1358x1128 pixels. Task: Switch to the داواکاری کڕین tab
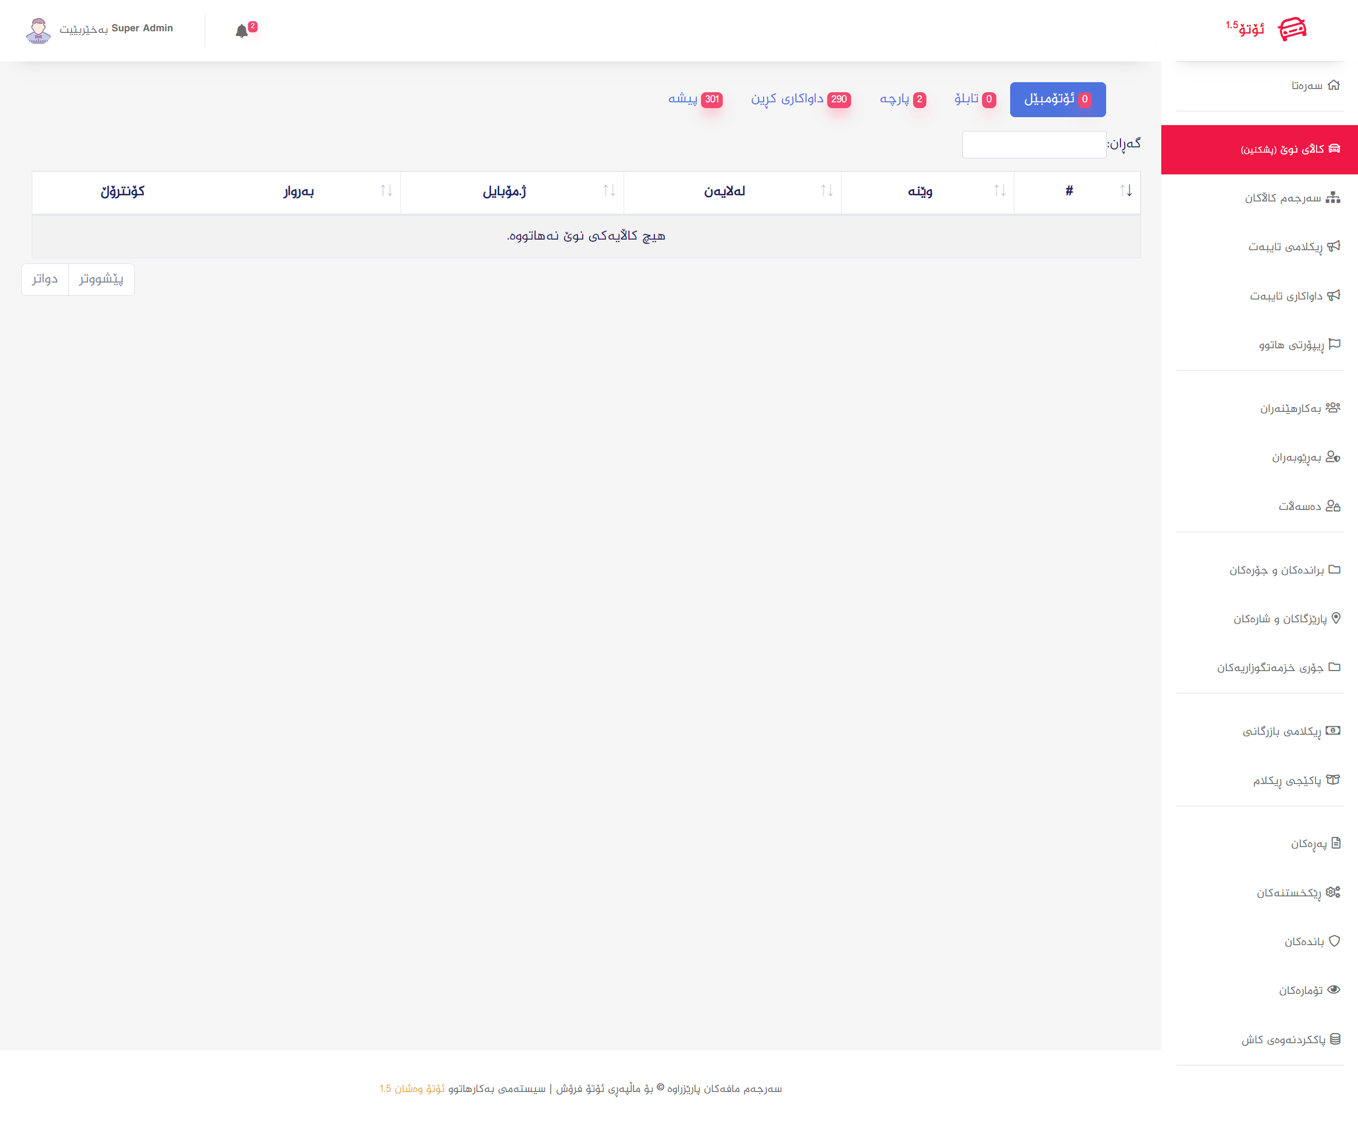tap(800, 99)
